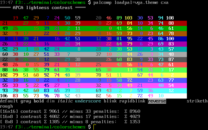Click the white 108 in the header row
This screenshot has height=130, width=208.
170,18
